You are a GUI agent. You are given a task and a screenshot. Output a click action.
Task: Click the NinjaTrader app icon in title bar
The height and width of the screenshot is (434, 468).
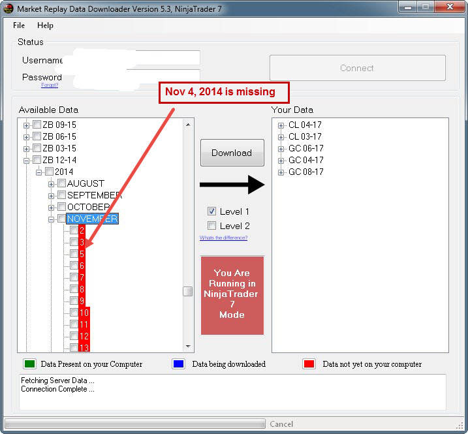tap(8, 8)
